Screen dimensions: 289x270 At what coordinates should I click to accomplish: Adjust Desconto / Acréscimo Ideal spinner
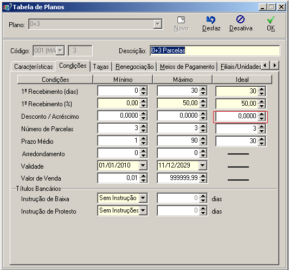pos(261,116)
